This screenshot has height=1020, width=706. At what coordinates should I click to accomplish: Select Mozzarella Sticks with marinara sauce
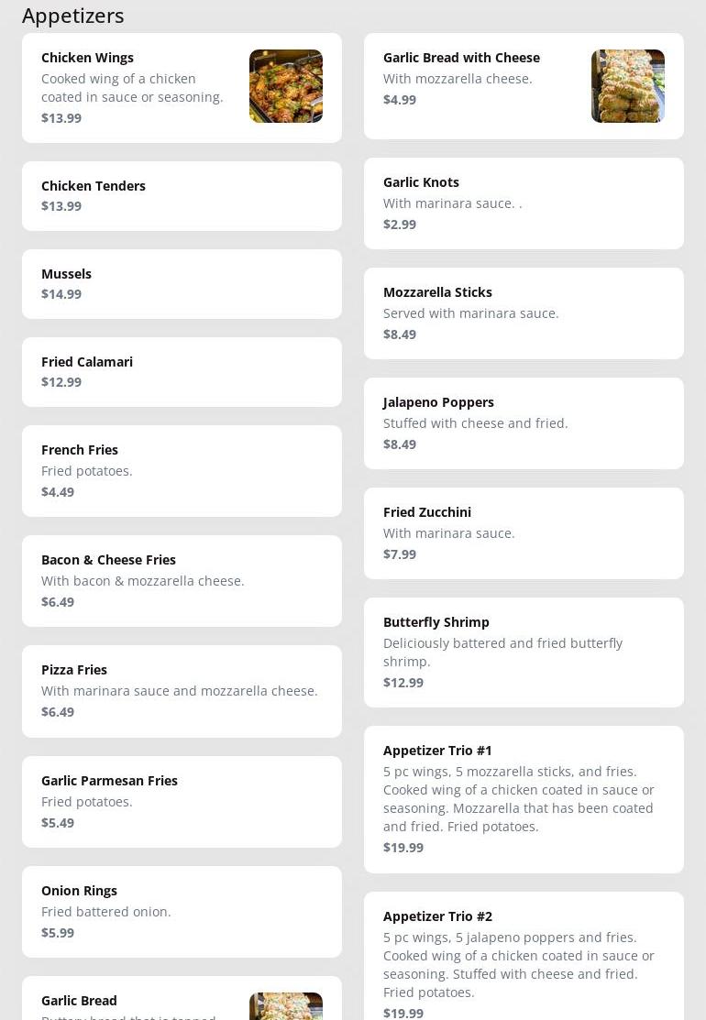pos(524,313)
